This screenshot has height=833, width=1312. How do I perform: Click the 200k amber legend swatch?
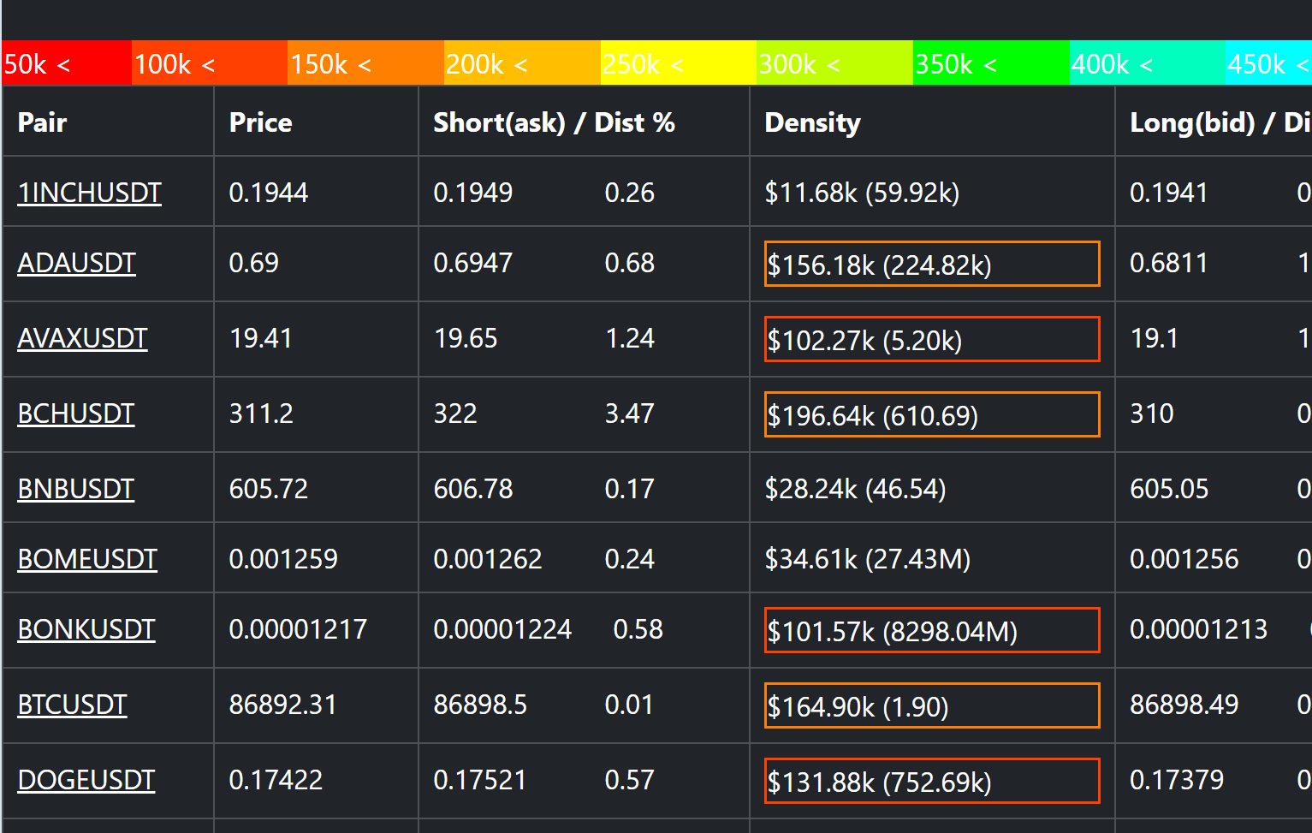click(x=522, y=63)
